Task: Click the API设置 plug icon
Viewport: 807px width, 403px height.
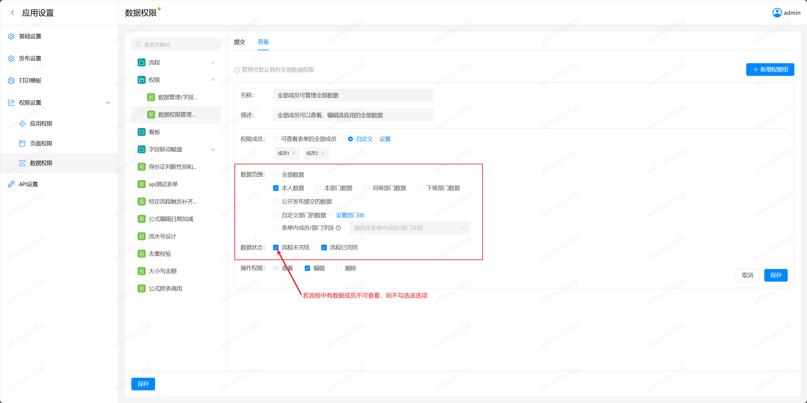Action: 11,184
